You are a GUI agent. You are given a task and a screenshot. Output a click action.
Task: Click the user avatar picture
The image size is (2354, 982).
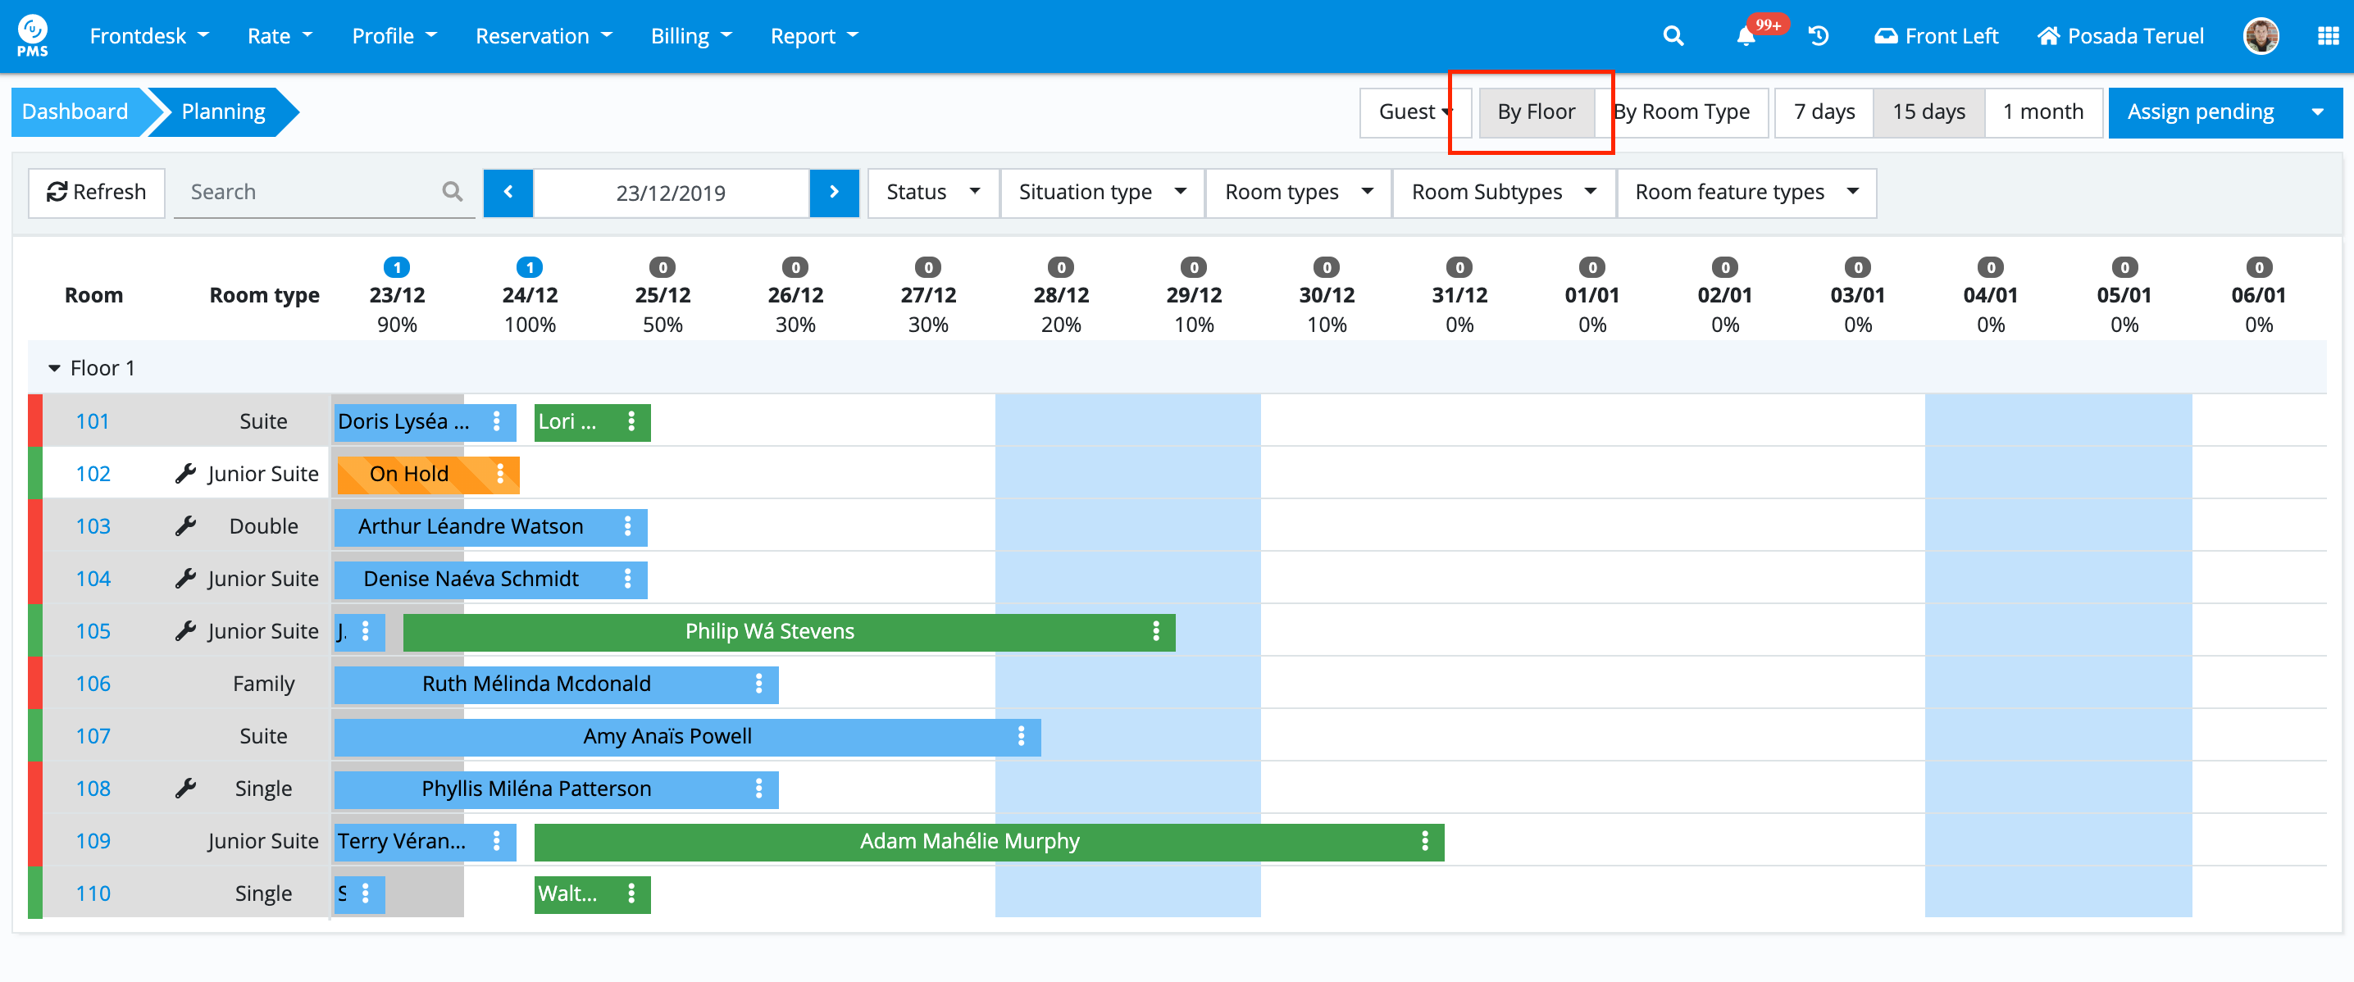[x=2260, y=37]
